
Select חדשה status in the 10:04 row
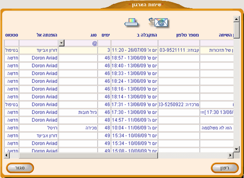tap(12, 128)
